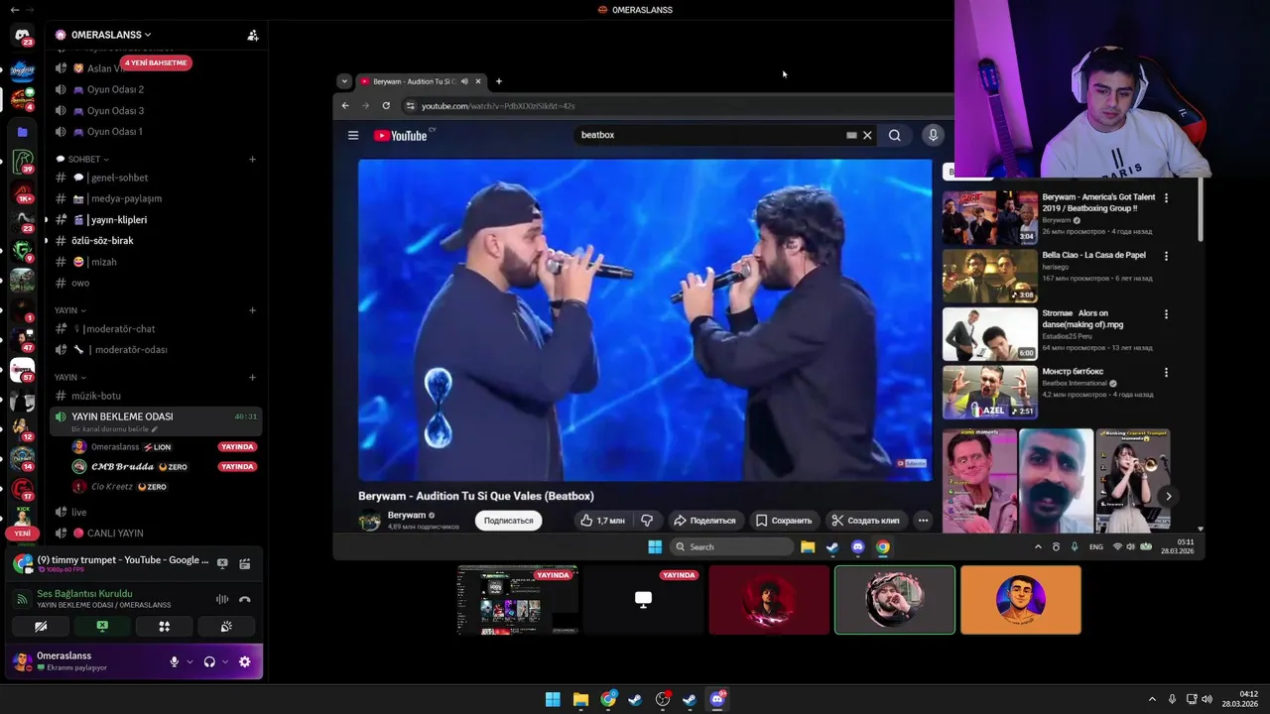Click the dislike thumbs-down button
Viewport: 1270px width, 714px height.
point(647,521)
